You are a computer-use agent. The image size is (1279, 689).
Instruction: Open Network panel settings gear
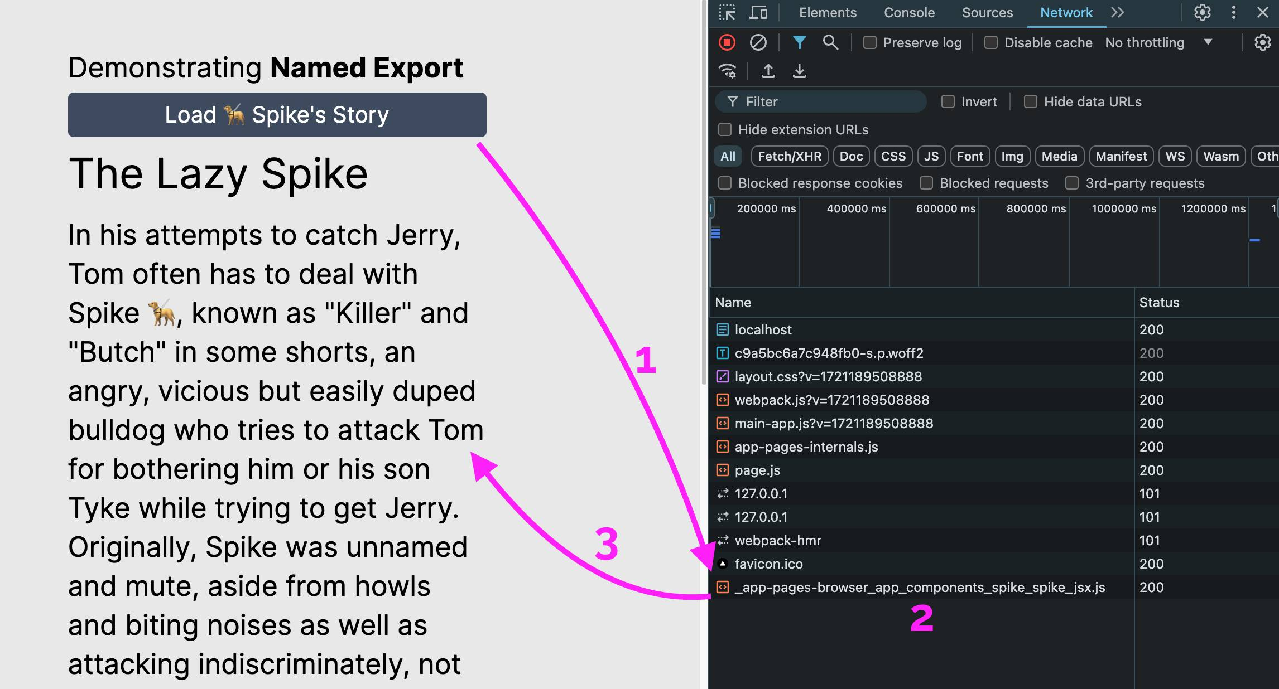click(x=1262, y=42)
